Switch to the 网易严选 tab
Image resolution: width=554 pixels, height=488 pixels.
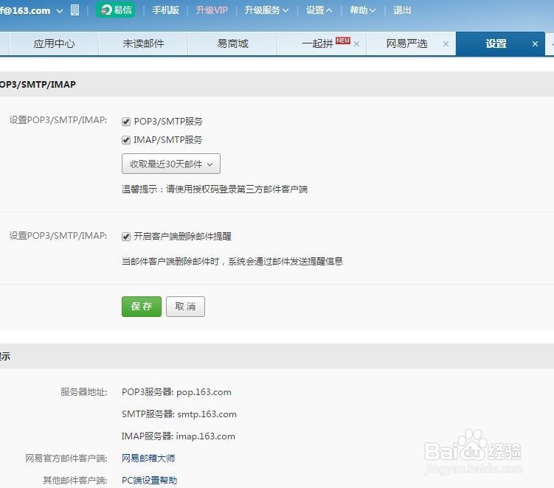coord(406,43)
